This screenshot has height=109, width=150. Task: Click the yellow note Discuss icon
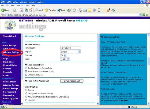click(89, 10)
